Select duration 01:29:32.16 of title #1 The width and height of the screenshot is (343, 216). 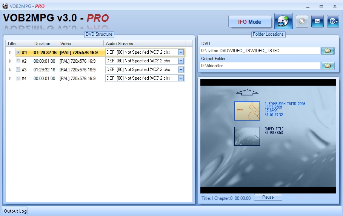[x=45, y=52]
